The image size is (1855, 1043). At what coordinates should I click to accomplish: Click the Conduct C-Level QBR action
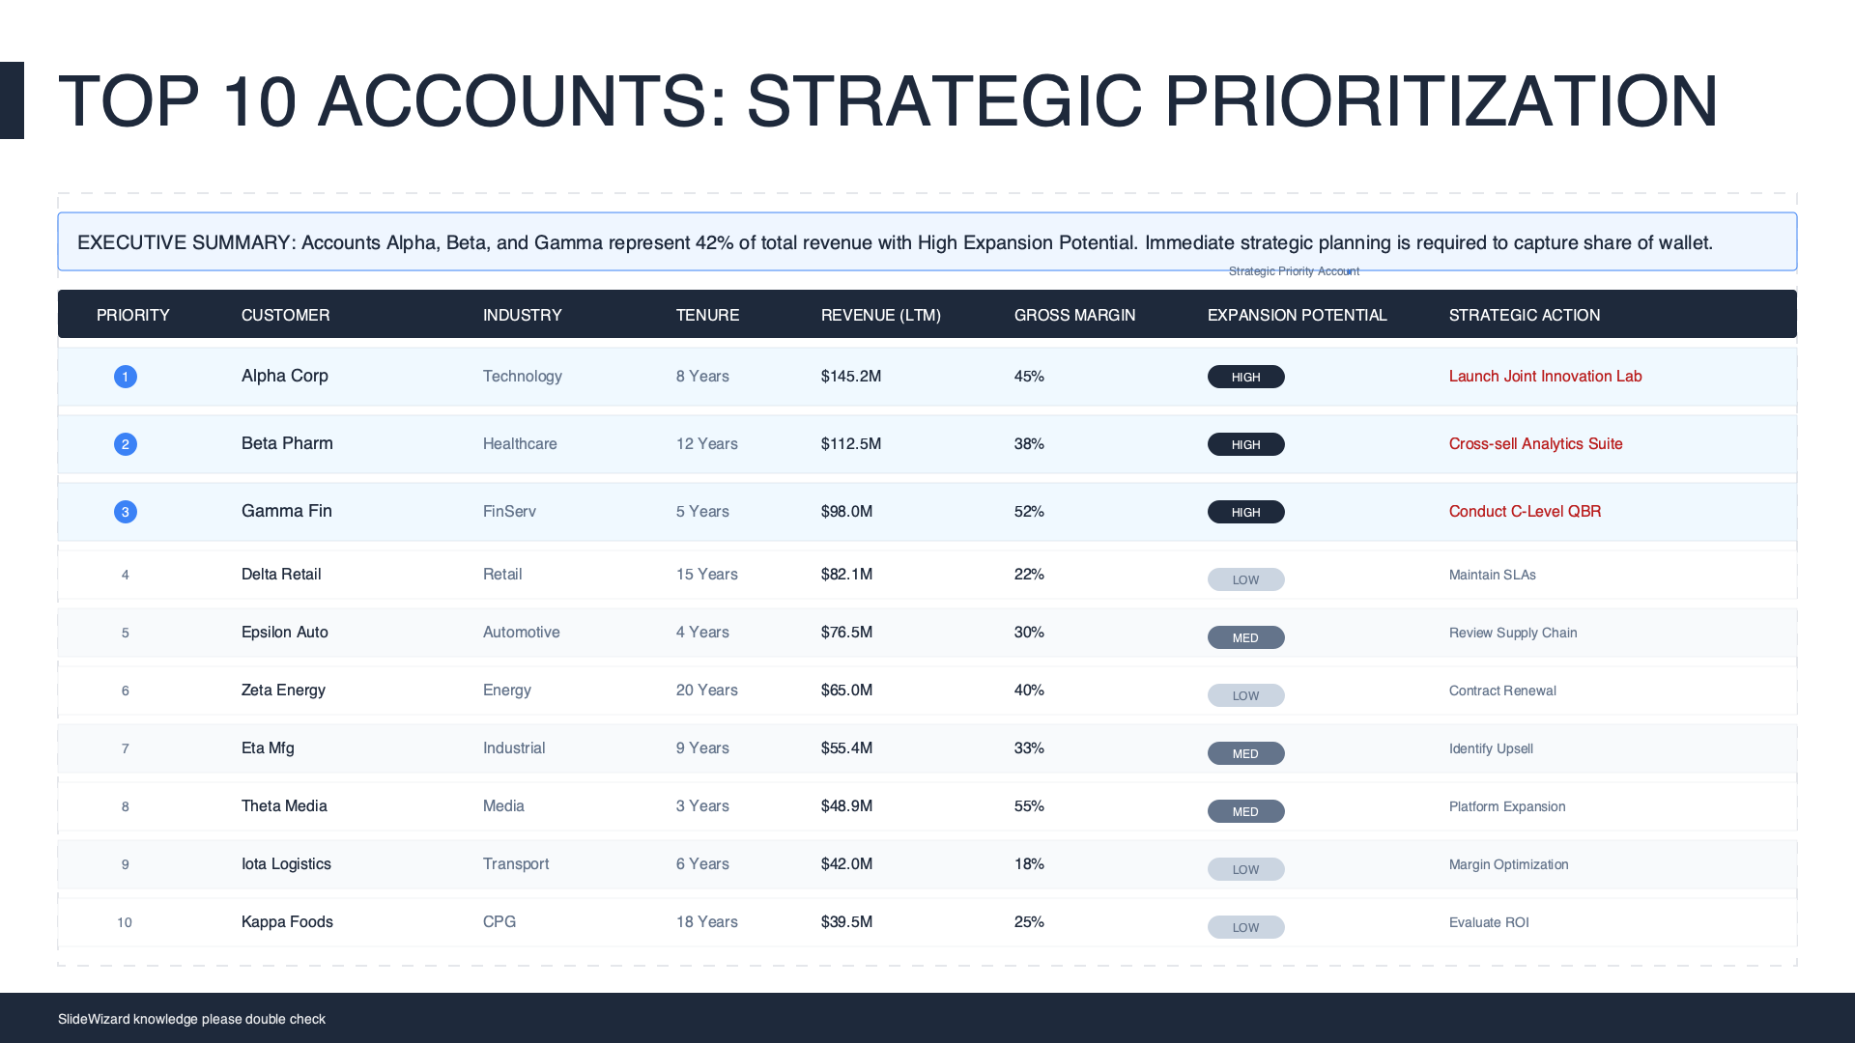[1525, 512]
